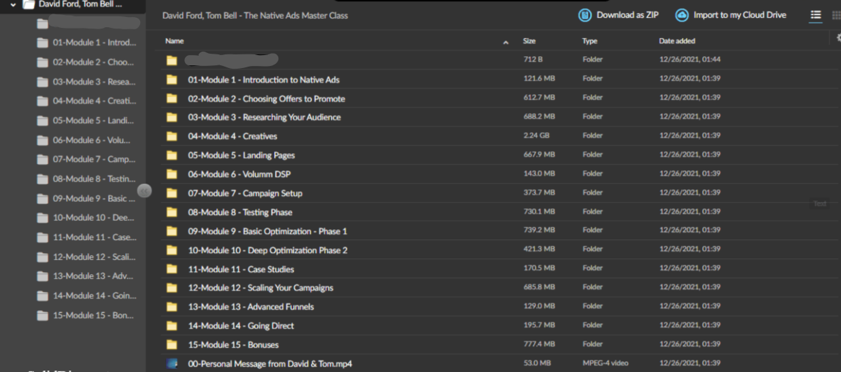The height and width of the screenshot is (372, 841).
Task: Select 07-Module 7 - Campaign Setup row
Action: [497, 193]
